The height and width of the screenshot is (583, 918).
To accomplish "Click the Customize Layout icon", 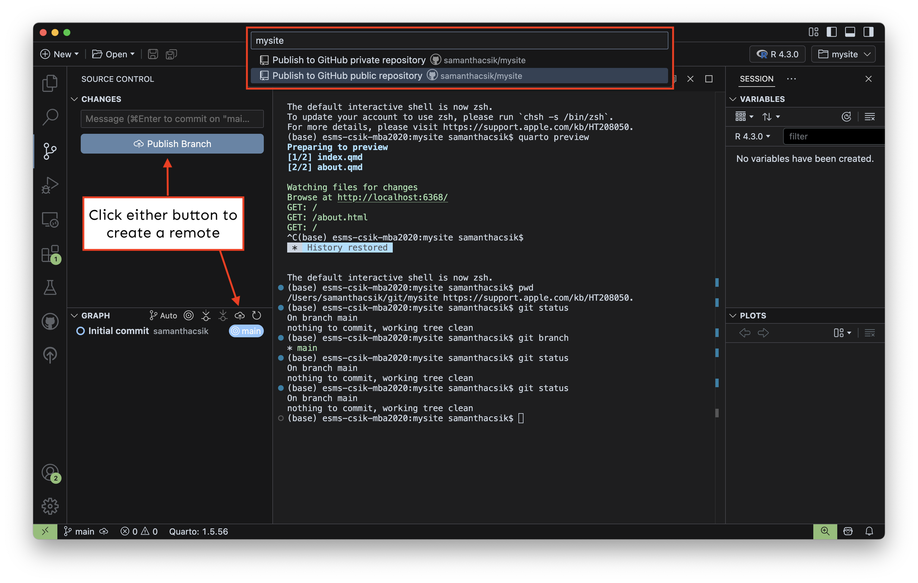I will click(x=814, y=32).
